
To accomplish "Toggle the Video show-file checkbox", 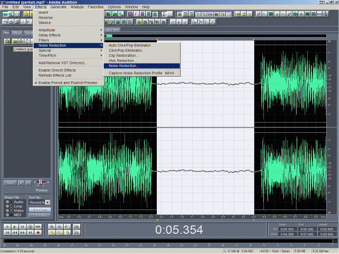I will [x=7, y=211].
